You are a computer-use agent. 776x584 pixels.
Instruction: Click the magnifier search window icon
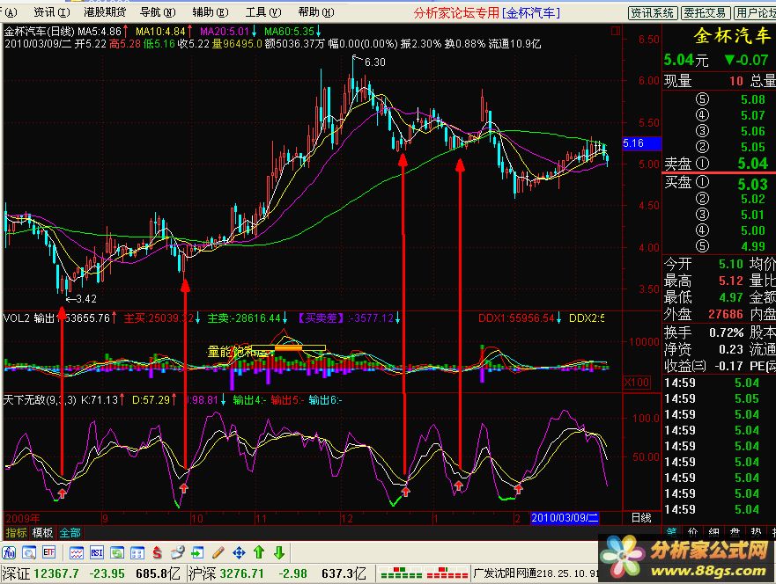tap(29, 552)
